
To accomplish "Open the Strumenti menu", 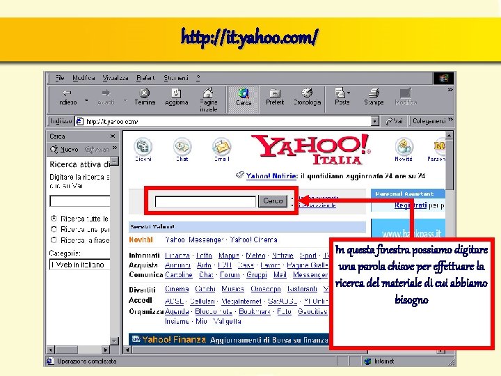I will point(176,78).
